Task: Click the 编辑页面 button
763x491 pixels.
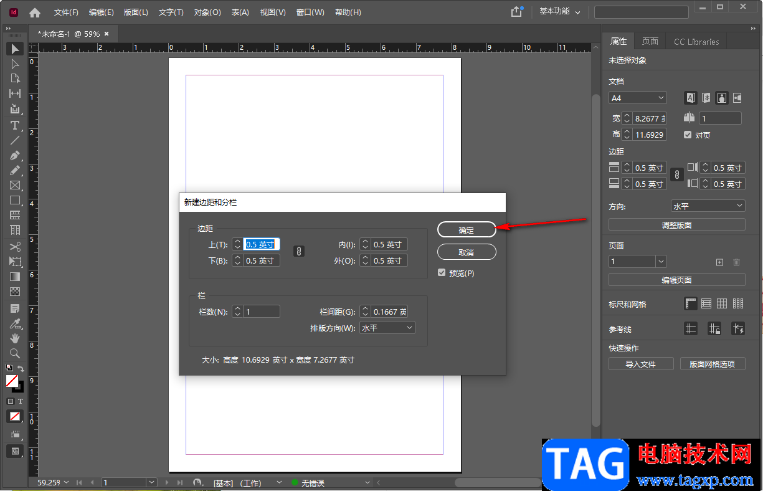Action: coord(677,280)
